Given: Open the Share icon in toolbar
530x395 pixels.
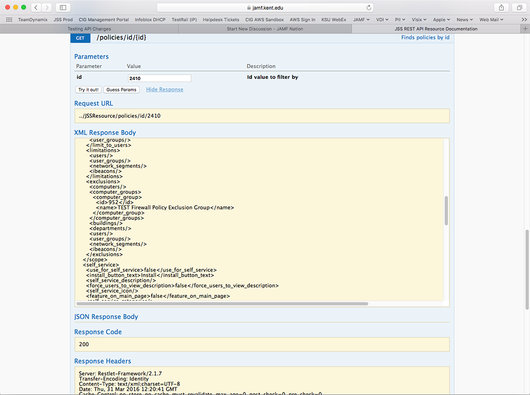Looking at the screenshot, I should (501, 7).
